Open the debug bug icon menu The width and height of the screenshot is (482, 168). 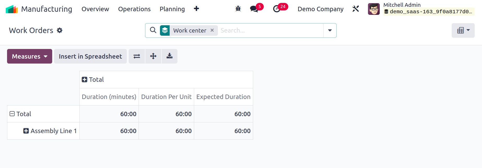(238, 9)
